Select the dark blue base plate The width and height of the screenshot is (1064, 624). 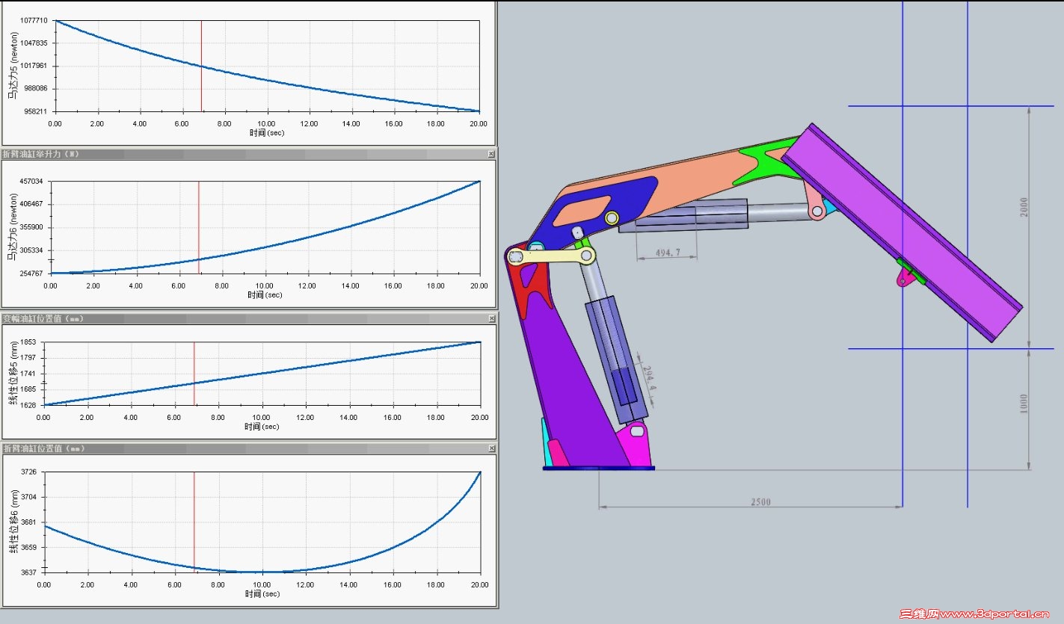(598, 468)
